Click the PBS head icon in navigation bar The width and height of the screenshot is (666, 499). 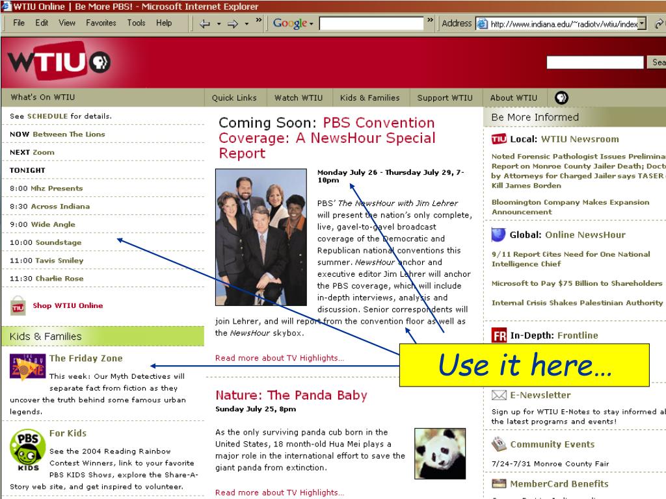[x=561, y=97]
